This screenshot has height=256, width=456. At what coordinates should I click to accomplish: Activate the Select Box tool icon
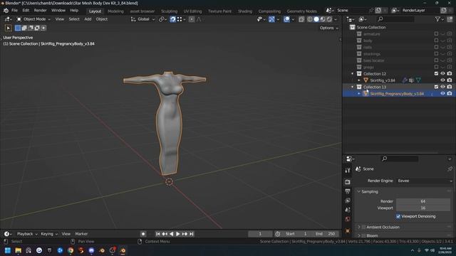tap(8, 28)
